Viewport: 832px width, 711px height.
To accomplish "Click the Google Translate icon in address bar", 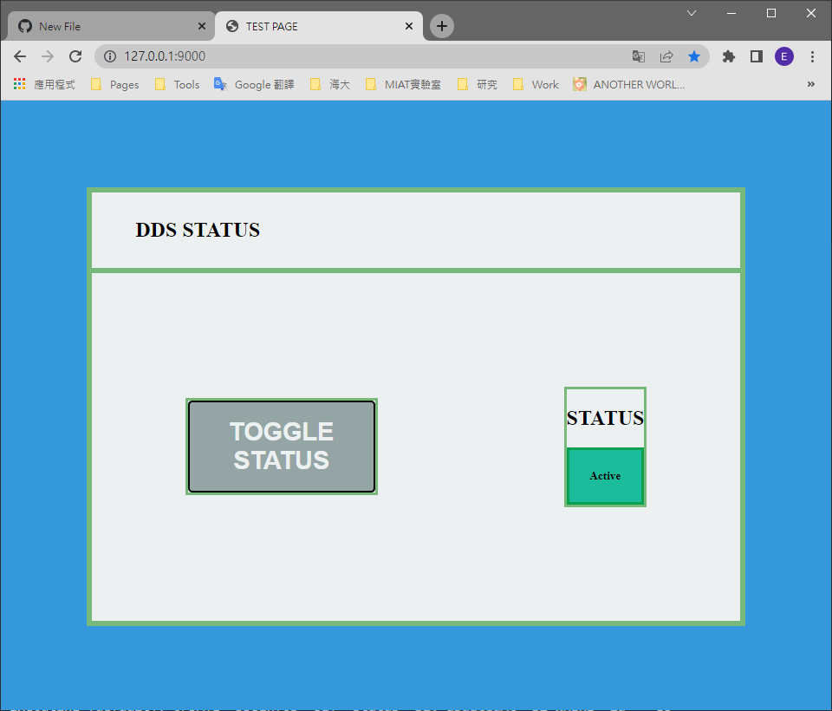I will pyautogui.click(x=639, y=56).
